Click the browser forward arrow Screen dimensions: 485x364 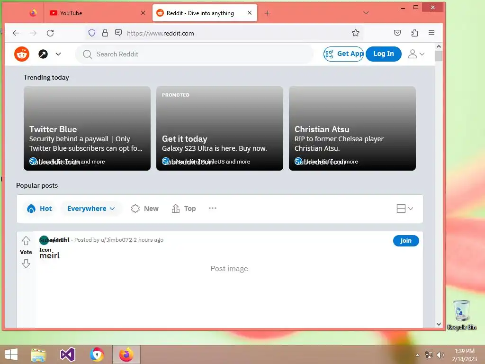pos(33,33)
